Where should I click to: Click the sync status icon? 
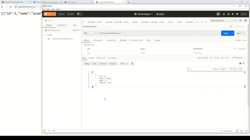218,14
